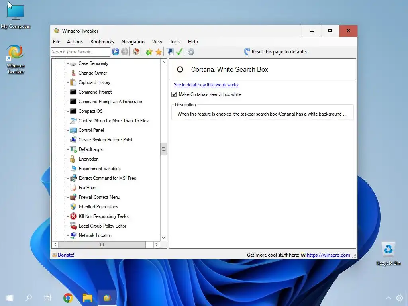Select File Hash in the tree
Image resolution: width=408 pixels, height=306 pixels.
tap(87, 188)
